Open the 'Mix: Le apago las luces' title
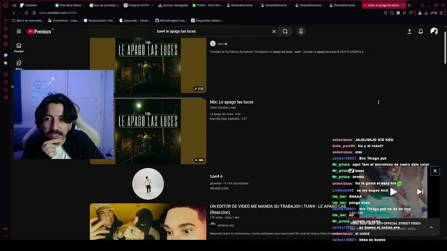 tap(232, 102)
